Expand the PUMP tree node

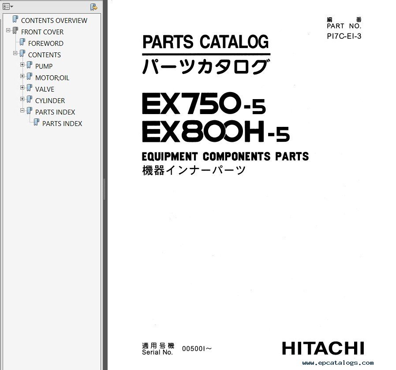(22, 65)
